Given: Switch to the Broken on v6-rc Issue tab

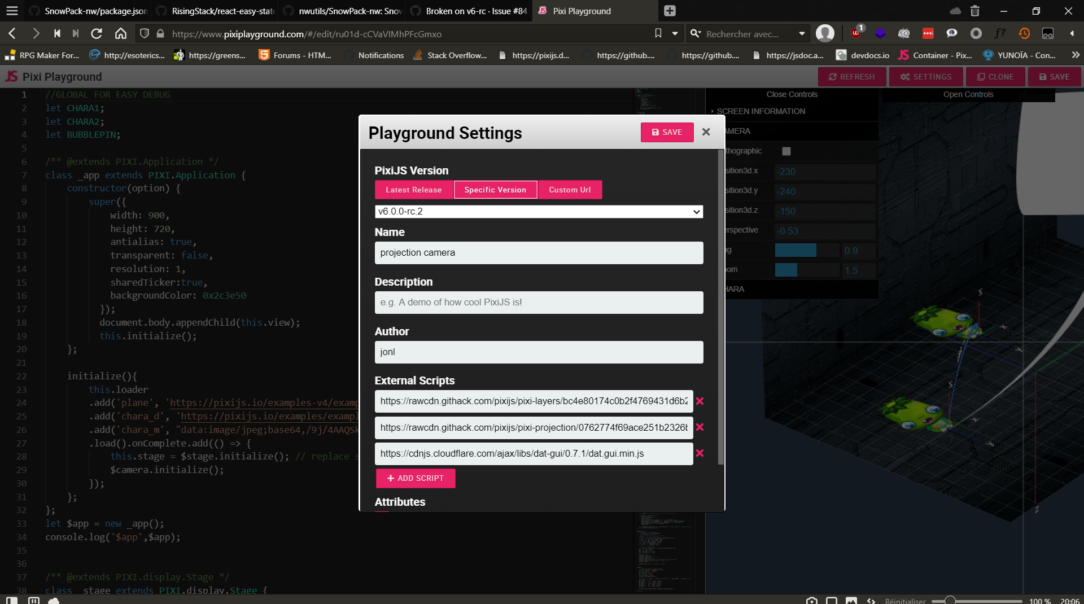Looking at the screenshot, I should 467,11.
